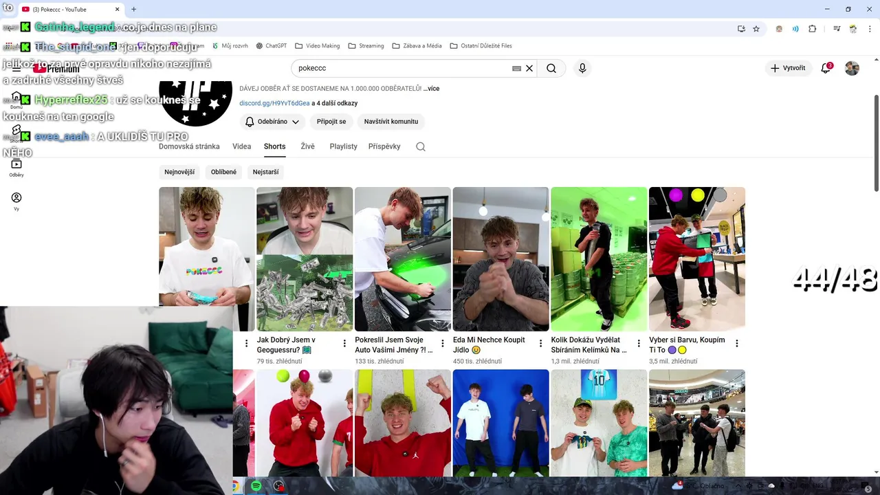Click the Připojit se button
The height and width of the screenshot is (495, 880).
[x=331, y=122]
